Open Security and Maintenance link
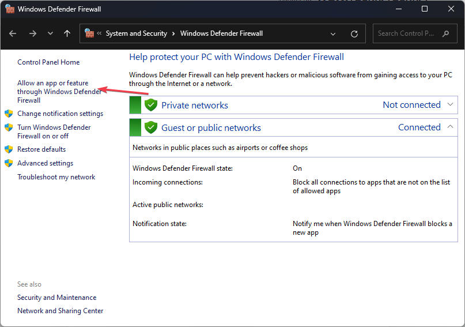The height and width of the screenshot is (327, 465). pos(56,298)
